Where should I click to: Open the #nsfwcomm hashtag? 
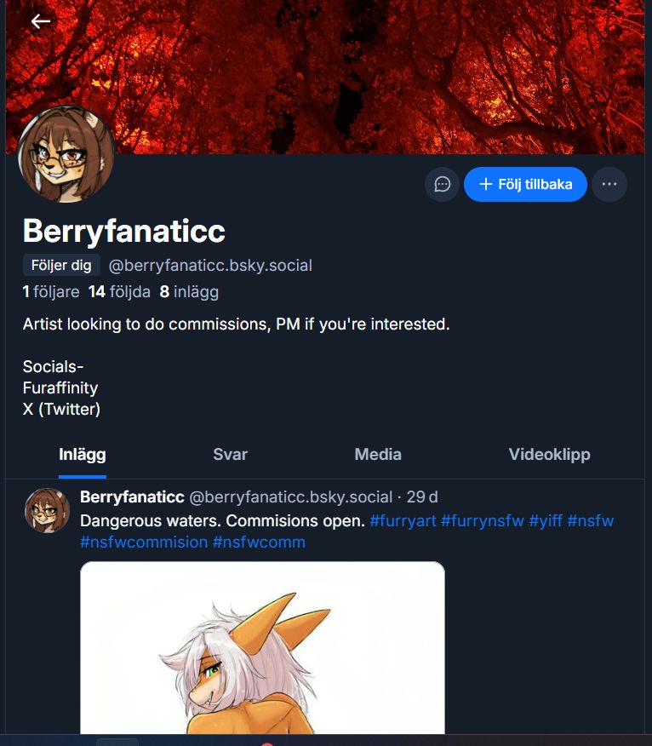click(260, 542)
